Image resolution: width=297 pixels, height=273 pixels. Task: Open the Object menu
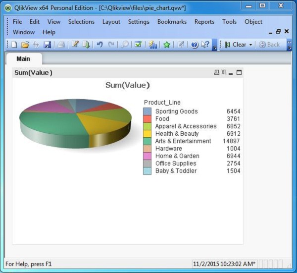click(253, 22)
